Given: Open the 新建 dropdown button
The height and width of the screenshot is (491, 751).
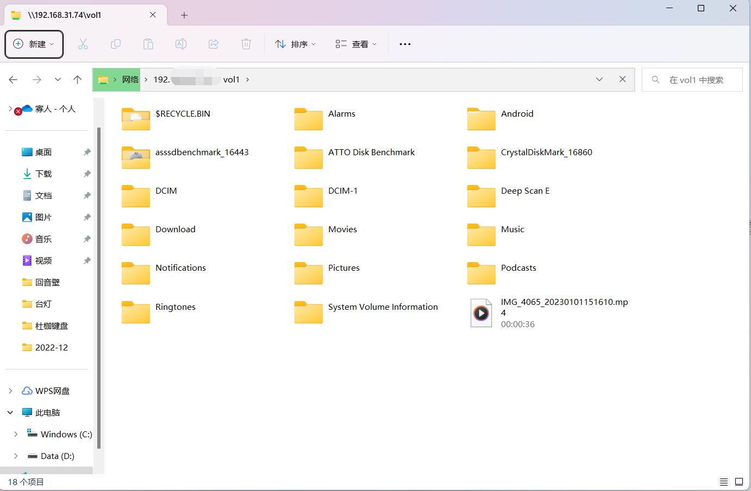Looking at the screenshot, I should [x=34, y=44].
